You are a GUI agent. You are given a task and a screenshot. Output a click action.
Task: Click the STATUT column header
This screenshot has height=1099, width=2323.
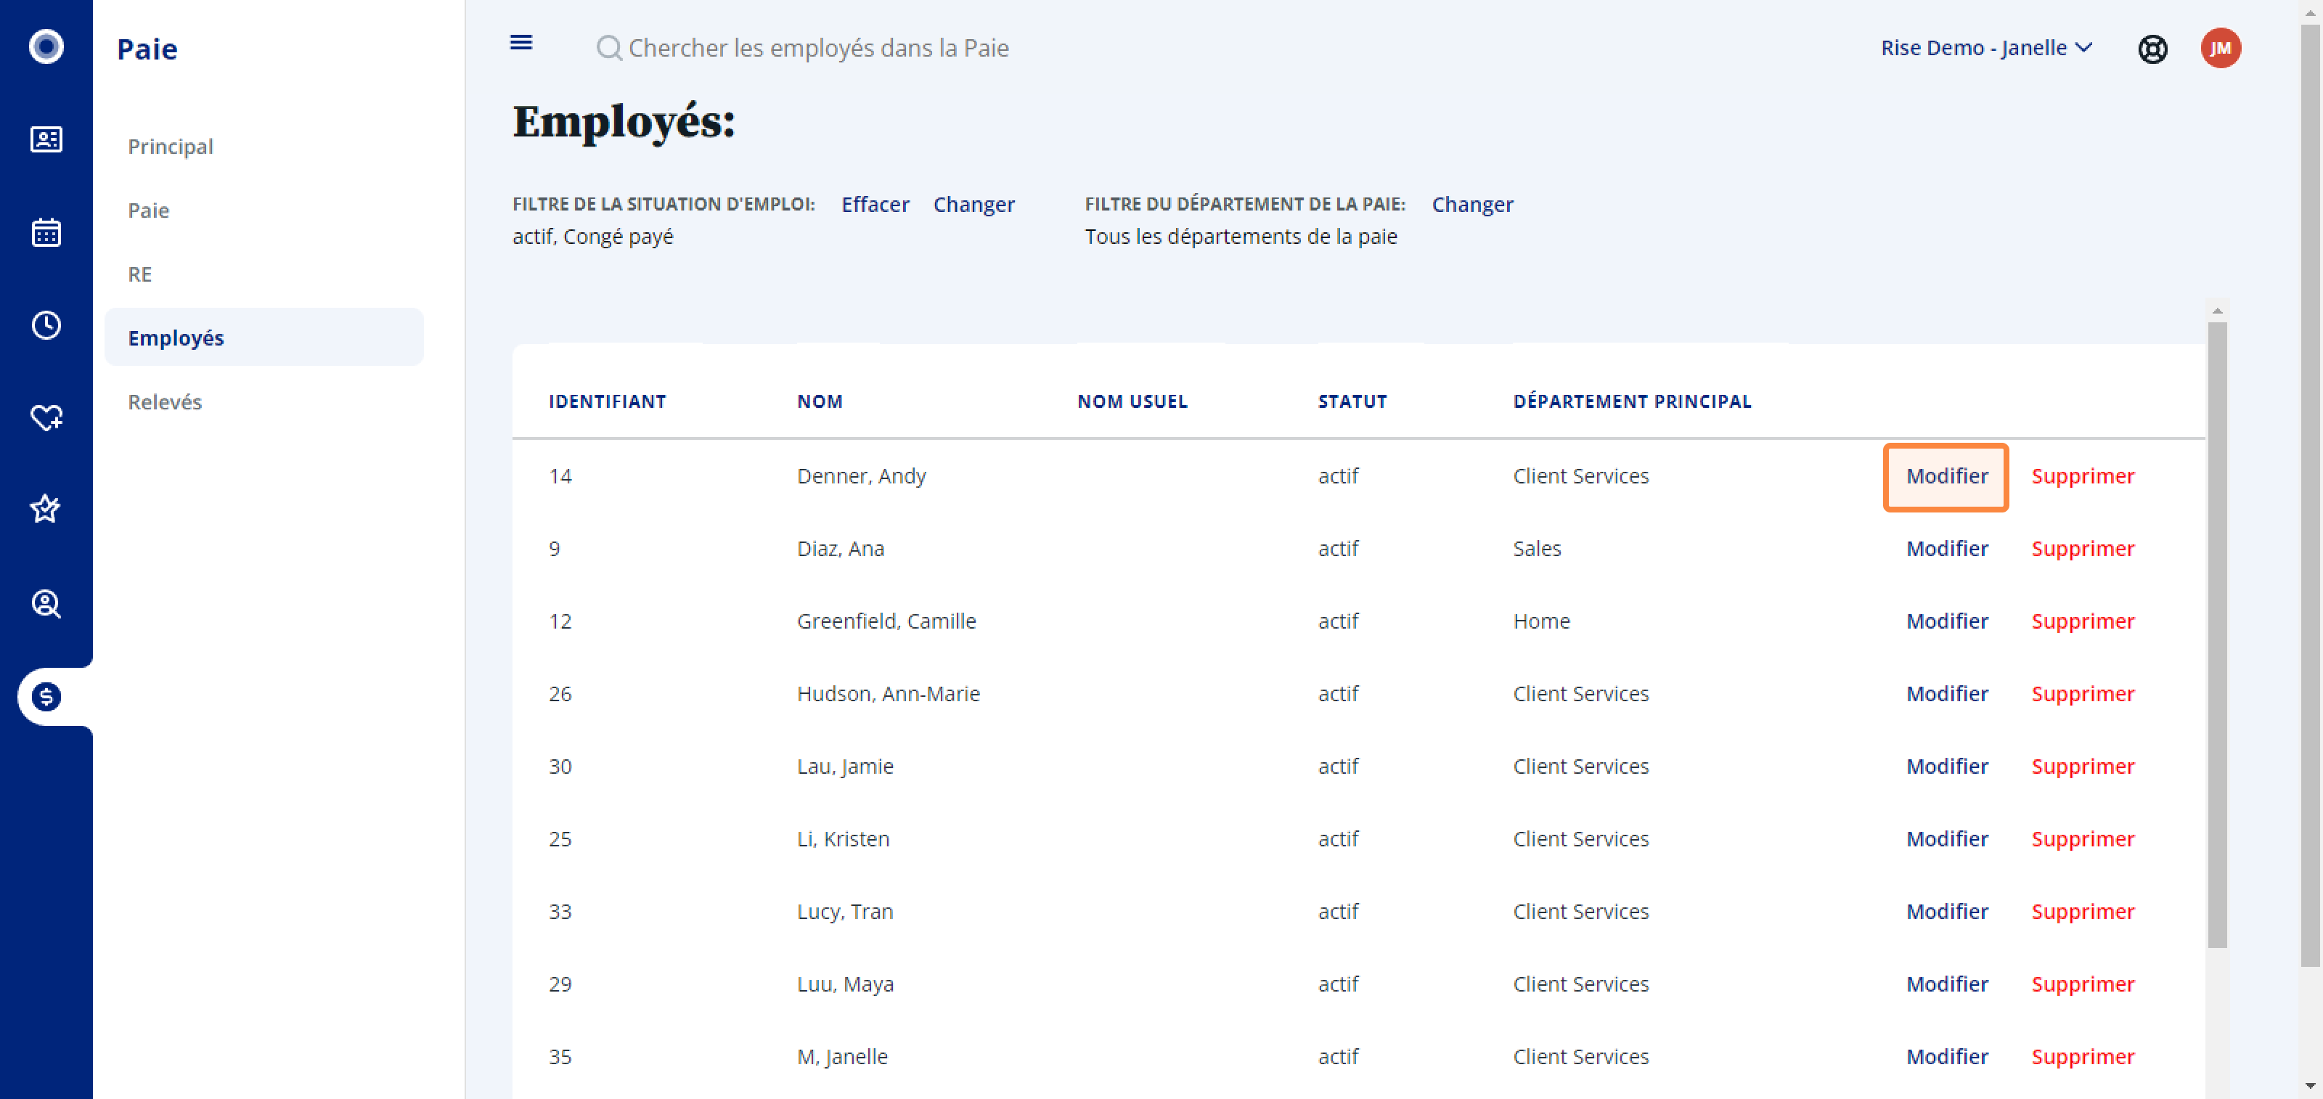point(1352,402)
